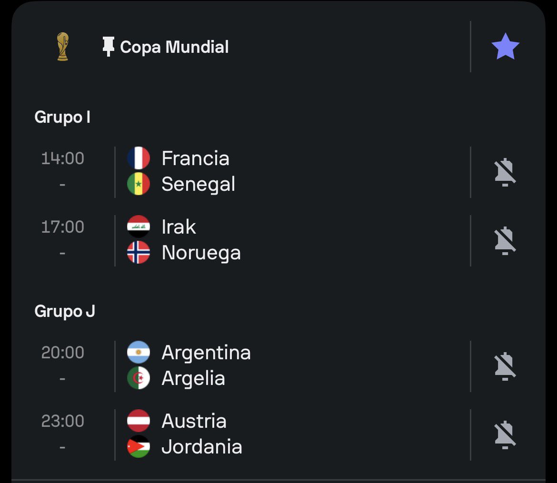Open the Grupo I section header
The height and width of the screenshot is (483, 557).
coord(62,117)
